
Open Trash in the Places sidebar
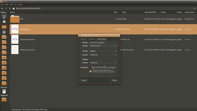point(4,32)
